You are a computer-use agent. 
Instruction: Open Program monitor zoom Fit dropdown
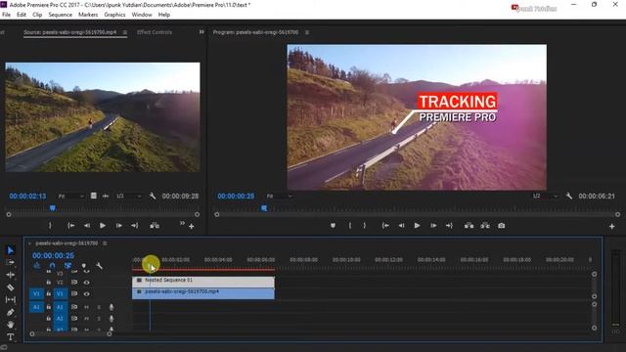point(279,196)
